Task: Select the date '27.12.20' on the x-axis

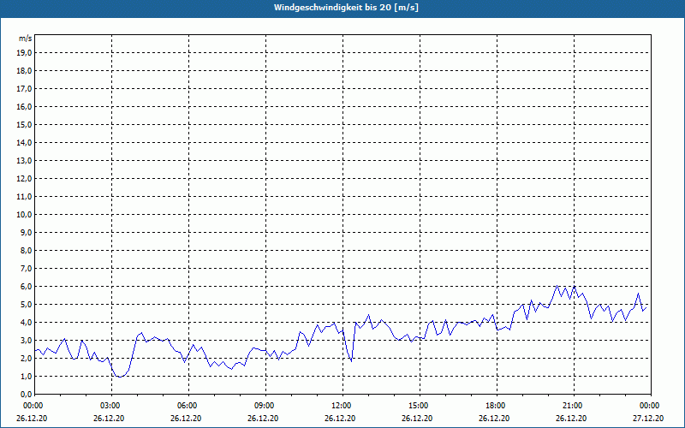Action: [x=648, y=418]
